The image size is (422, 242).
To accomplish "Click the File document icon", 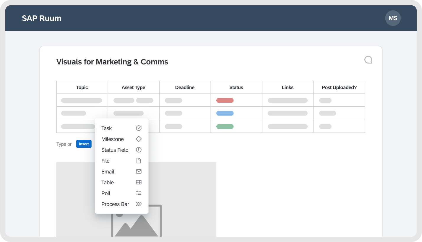I will coord(139,161).
